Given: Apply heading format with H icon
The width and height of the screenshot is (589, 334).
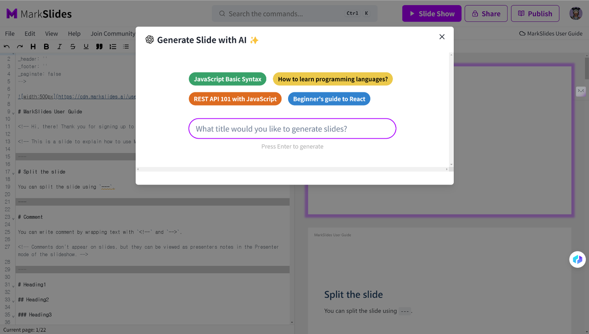Looking at the screenshot, I should [x=33, y=46].
